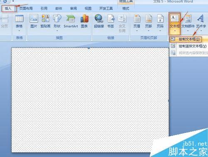Expand the 形状 dropdown arrow
The image size is (208, 157).
point(57,31)
